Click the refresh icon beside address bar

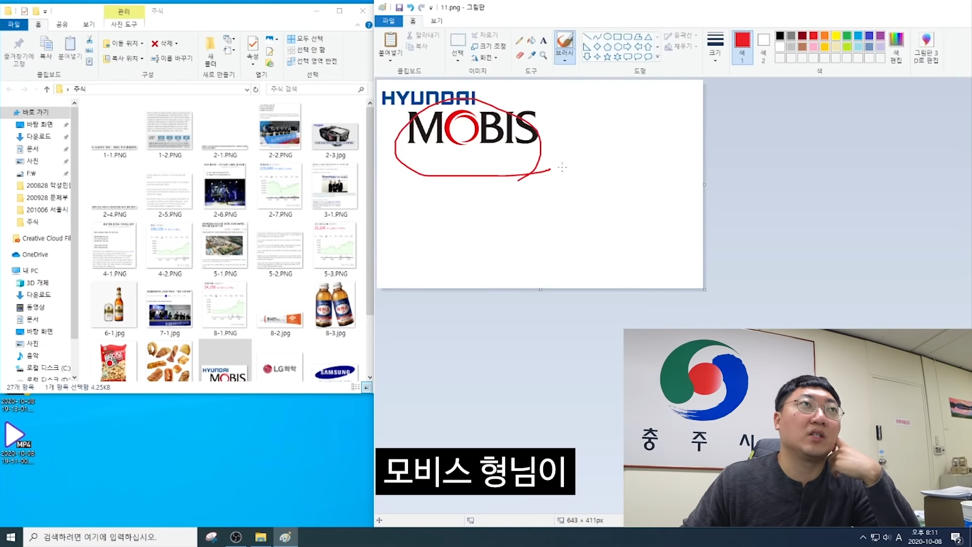pos(256,89)
